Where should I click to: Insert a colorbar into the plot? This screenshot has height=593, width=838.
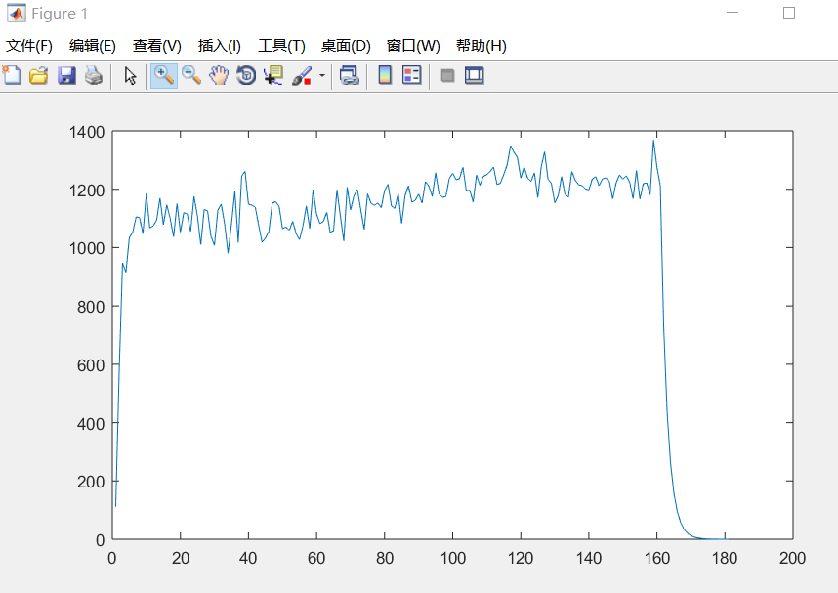[383, 76]
